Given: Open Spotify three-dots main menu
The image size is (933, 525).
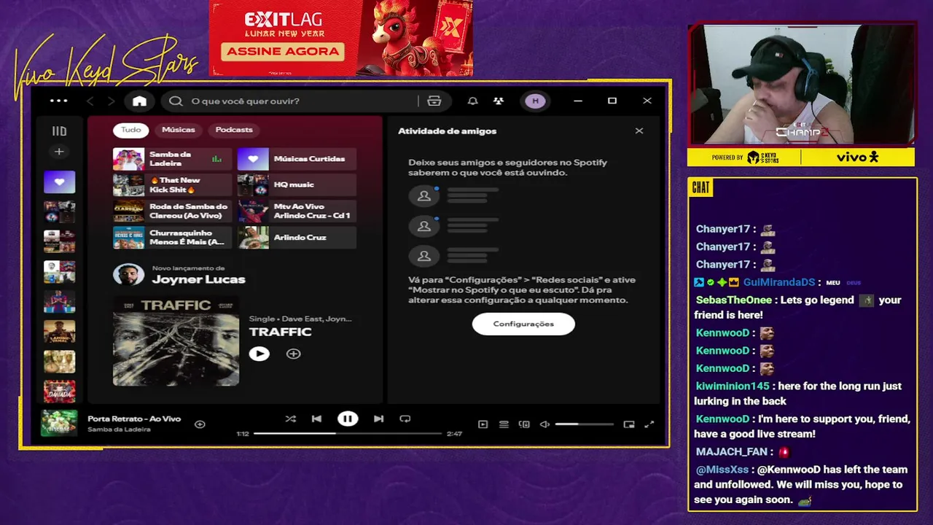Looking at the screenshot, I should tap(58, 101).
